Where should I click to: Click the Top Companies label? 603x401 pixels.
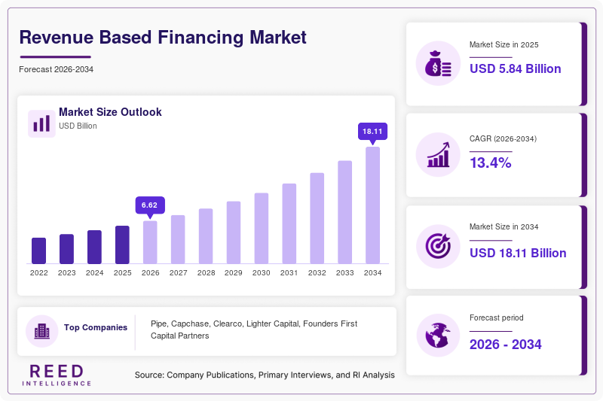96,327
